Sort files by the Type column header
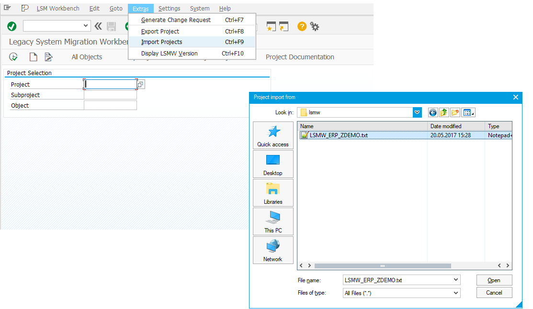Screen dimensions: 533x309 pyautogui.click(x=499, y=126)
